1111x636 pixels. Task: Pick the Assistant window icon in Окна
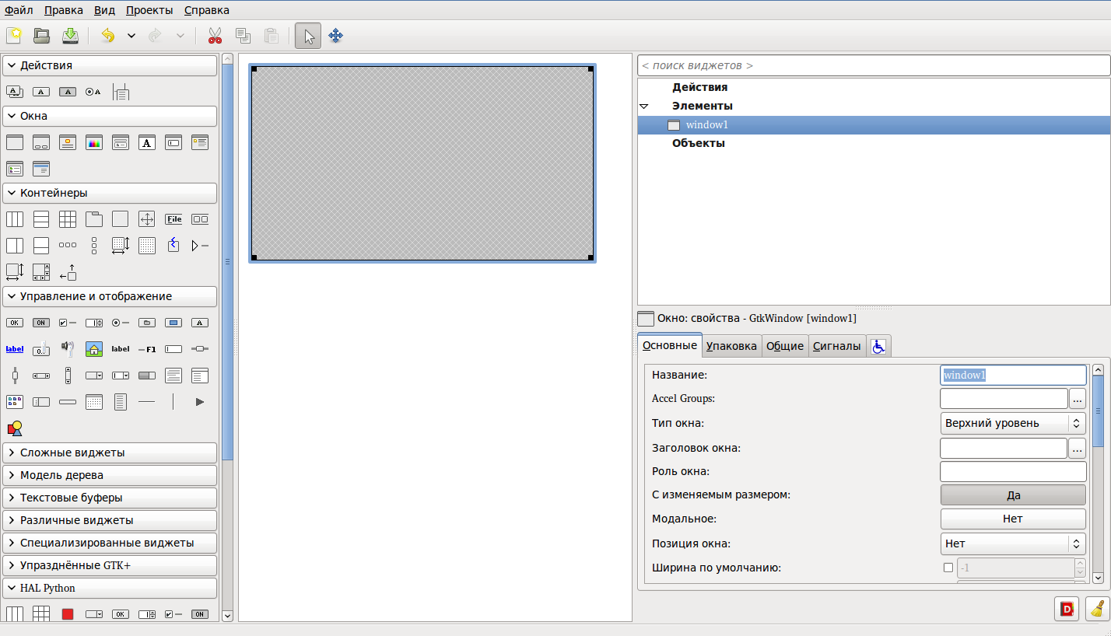[x=41, y=169]
